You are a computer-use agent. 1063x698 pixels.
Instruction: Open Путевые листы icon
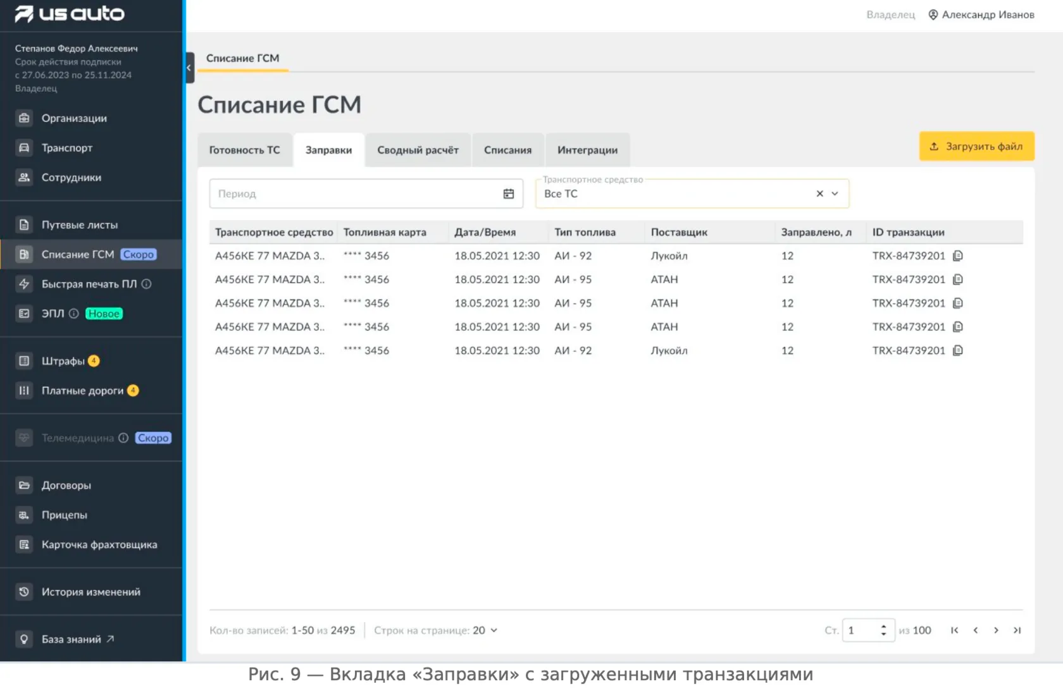(24, 224)
